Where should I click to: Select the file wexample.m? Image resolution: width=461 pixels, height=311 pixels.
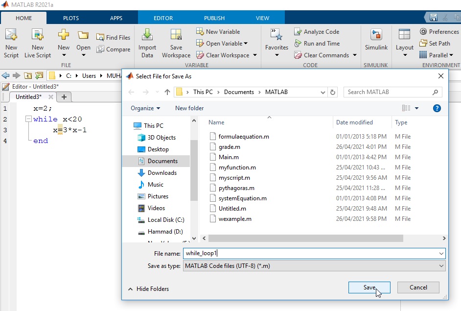tap(235, 219)
